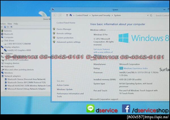The width and height of the screenshot is (170, 120).
Task: Click the Search Control Panel field
Action: 162,15
